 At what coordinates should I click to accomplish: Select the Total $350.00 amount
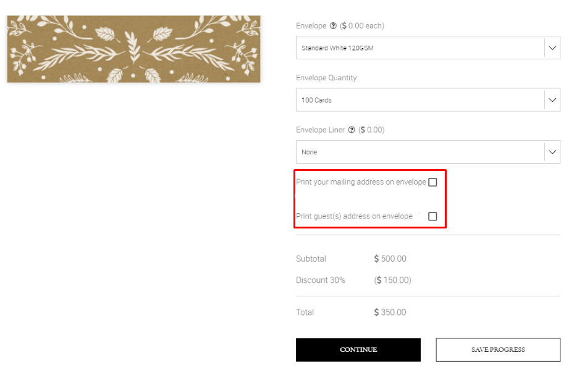point(390,312)
